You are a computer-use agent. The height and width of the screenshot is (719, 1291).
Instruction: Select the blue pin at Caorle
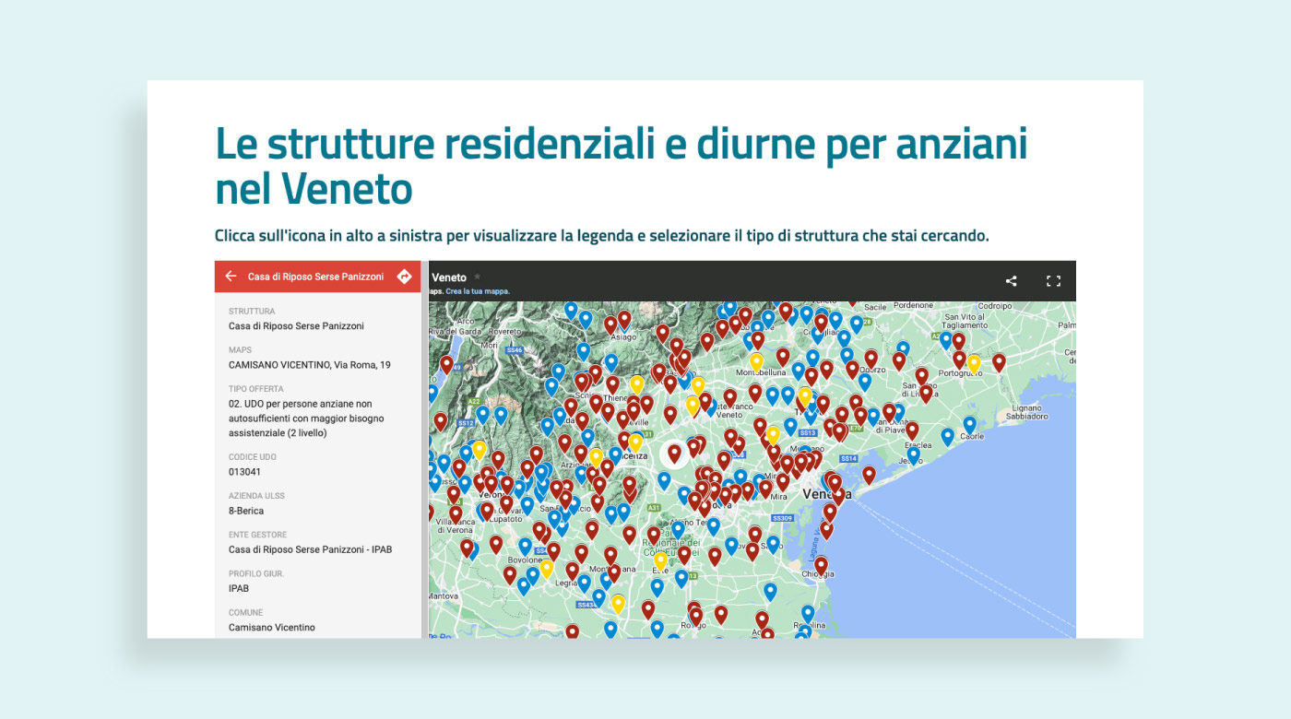point(969,425)
